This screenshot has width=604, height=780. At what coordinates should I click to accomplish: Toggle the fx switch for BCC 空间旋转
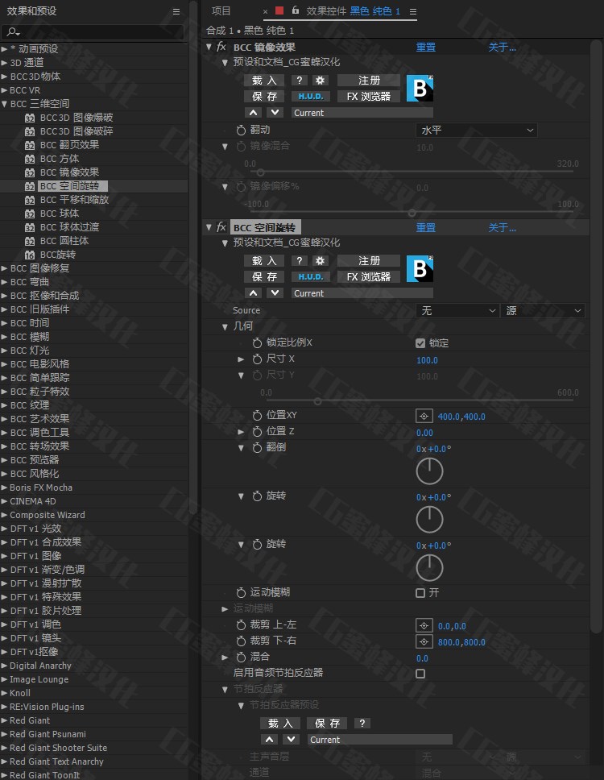click(221, 227)
